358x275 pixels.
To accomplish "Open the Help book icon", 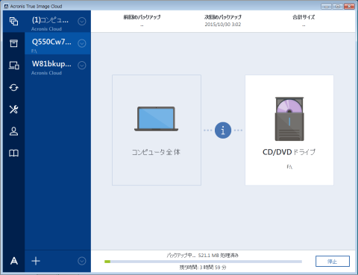I will click(x=13, y=153).
